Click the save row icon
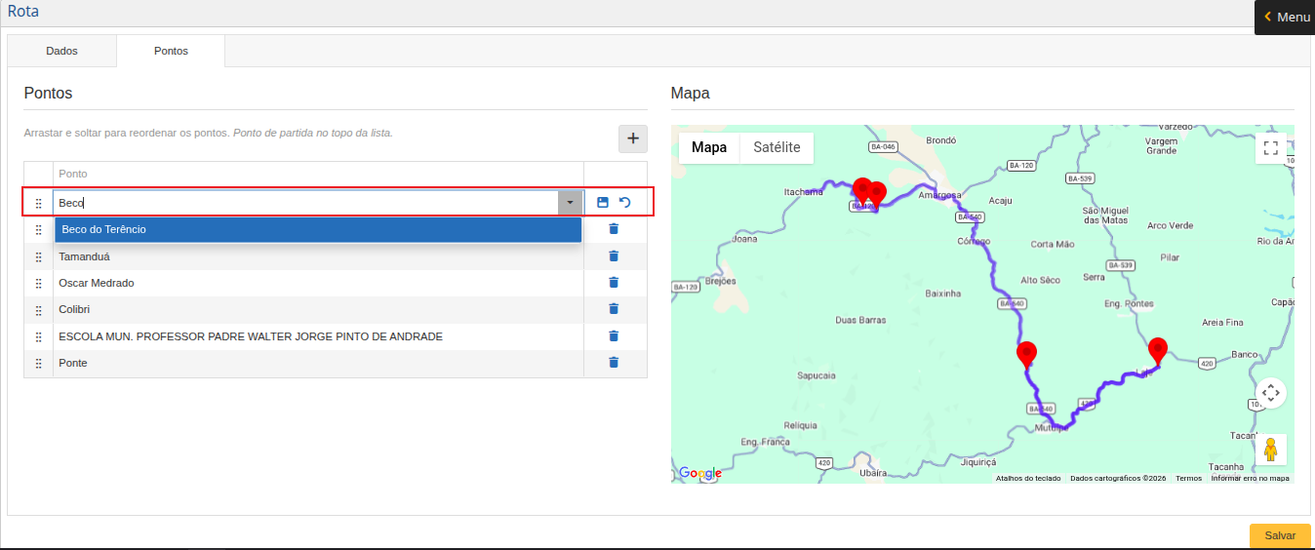 (602, 203)
